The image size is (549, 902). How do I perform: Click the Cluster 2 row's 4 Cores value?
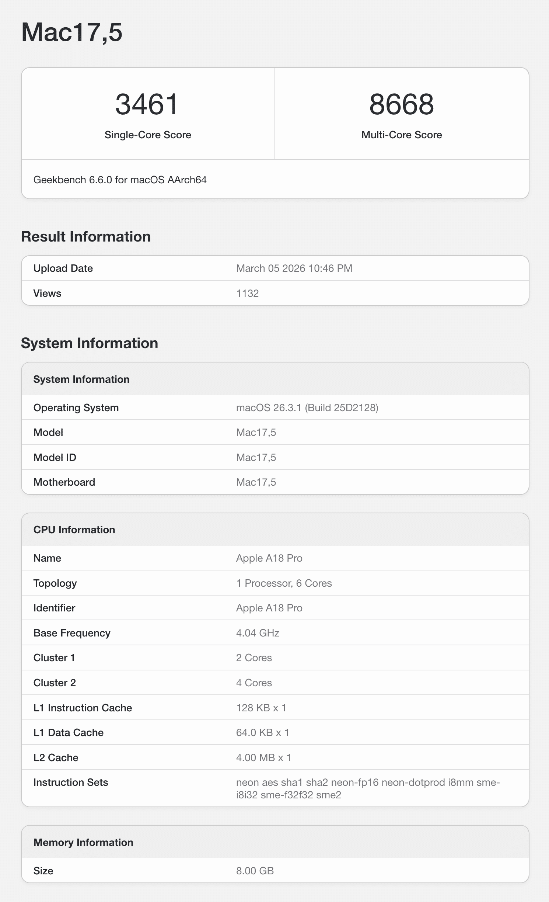point(254,683)
